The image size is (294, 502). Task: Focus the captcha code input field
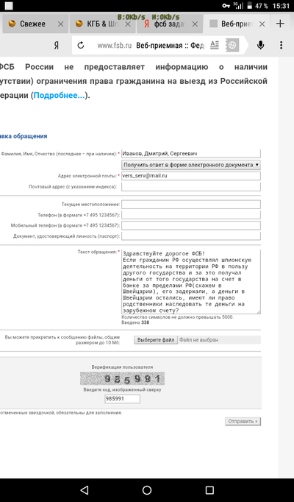click(123, 399)
